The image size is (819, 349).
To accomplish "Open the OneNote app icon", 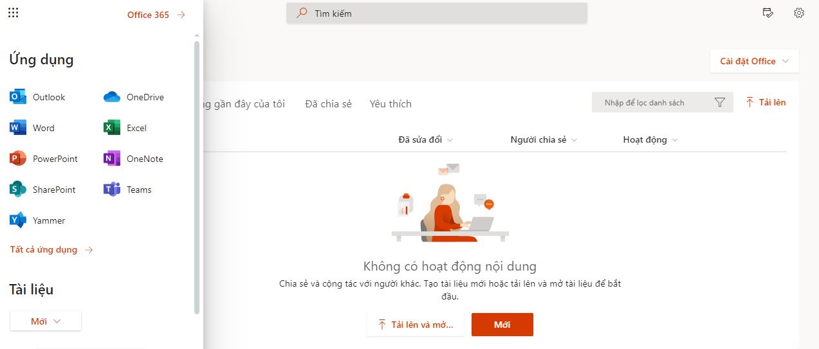I will point(112,159).
